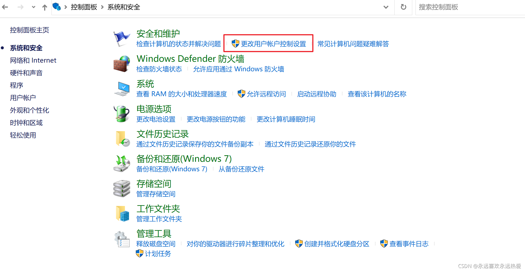Click in the 搜索控制面板 search box
The image size is (525, 271).
(470, 7)
